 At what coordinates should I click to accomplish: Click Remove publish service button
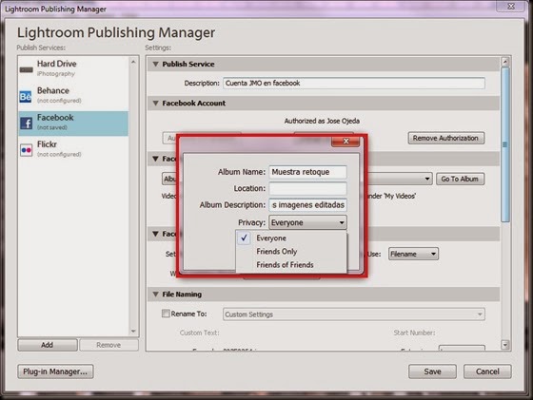click(109, 345)
